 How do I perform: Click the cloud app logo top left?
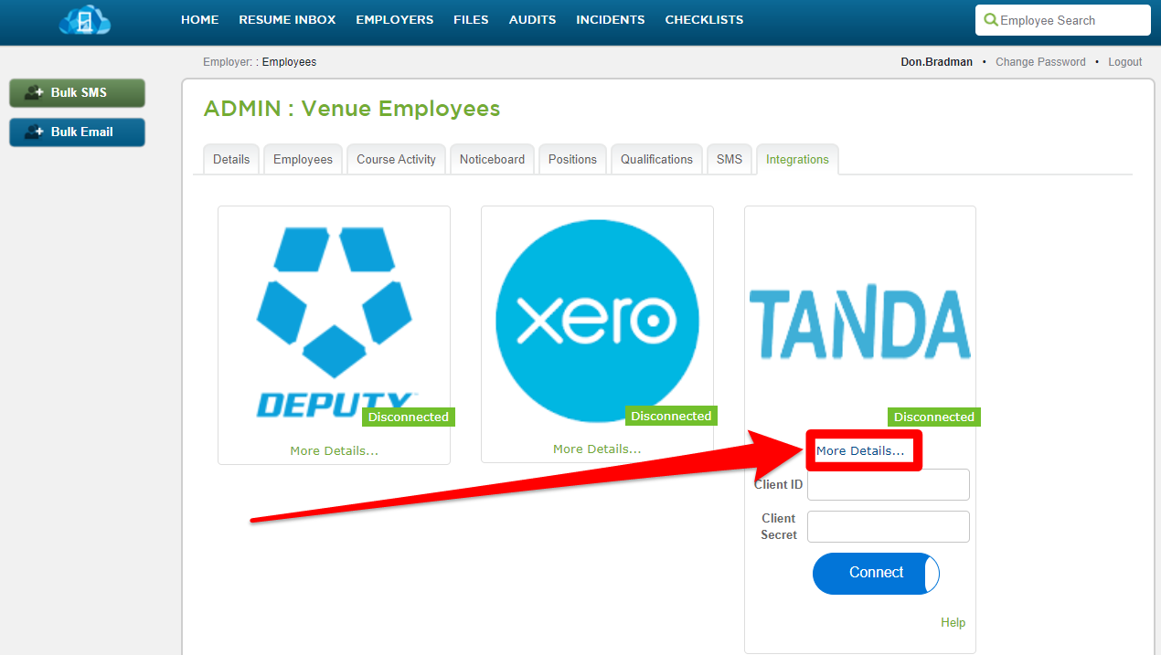click(x=83, y=20)
